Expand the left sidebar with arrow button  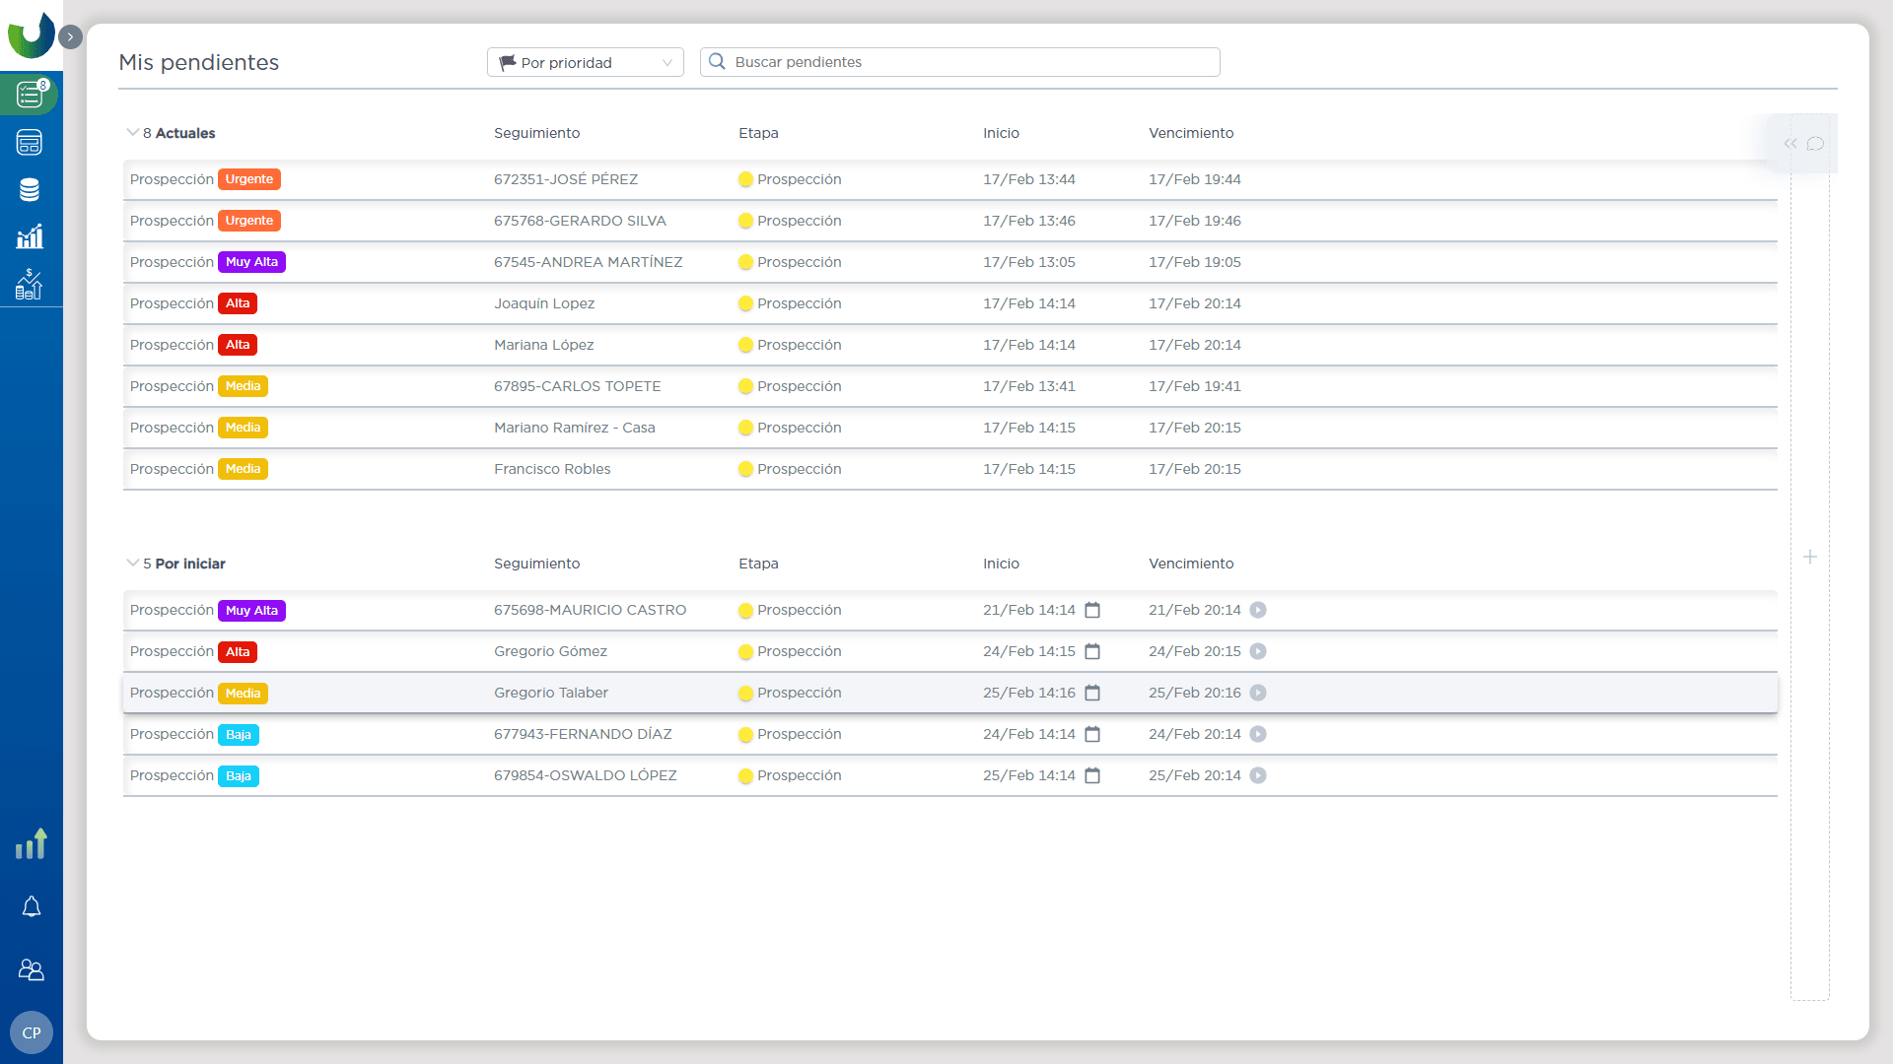(70, 37)
